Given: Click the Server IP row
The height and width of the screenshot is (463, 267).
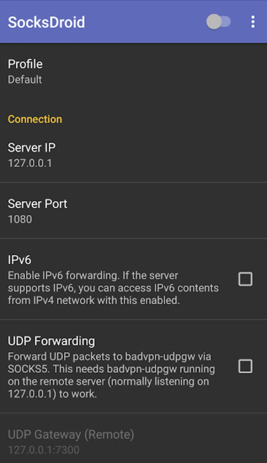Looking at the screenshot, I should [x=133, y=155].
